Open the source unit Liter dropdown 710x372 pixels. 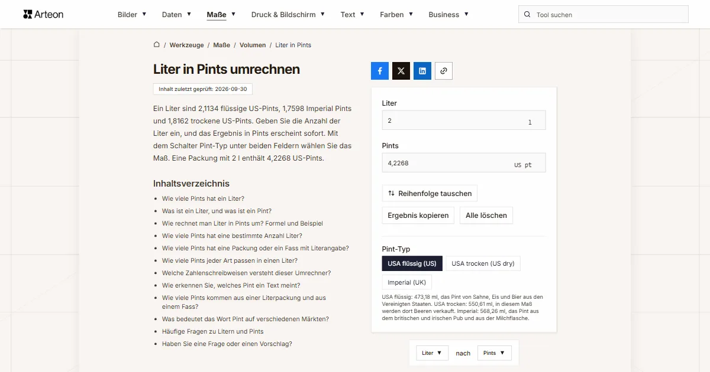(x=433, y=353)
